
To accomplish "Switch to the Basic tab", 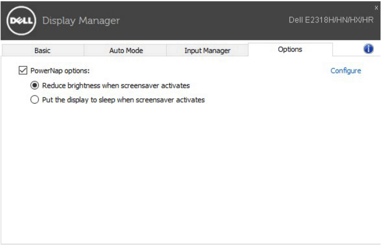I will coord(42,50).
